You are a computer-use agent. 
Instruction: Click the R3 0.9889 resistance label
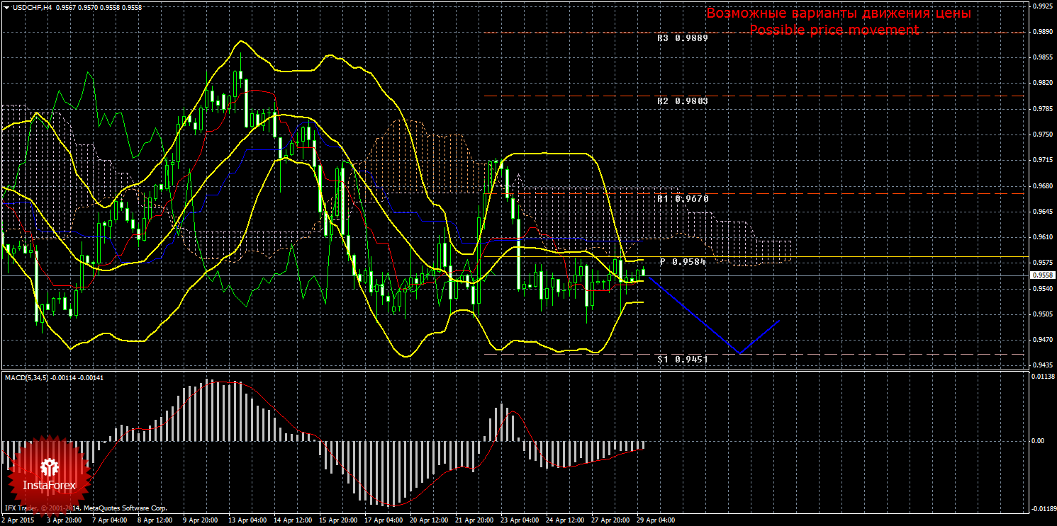click(x=682, y=38)
